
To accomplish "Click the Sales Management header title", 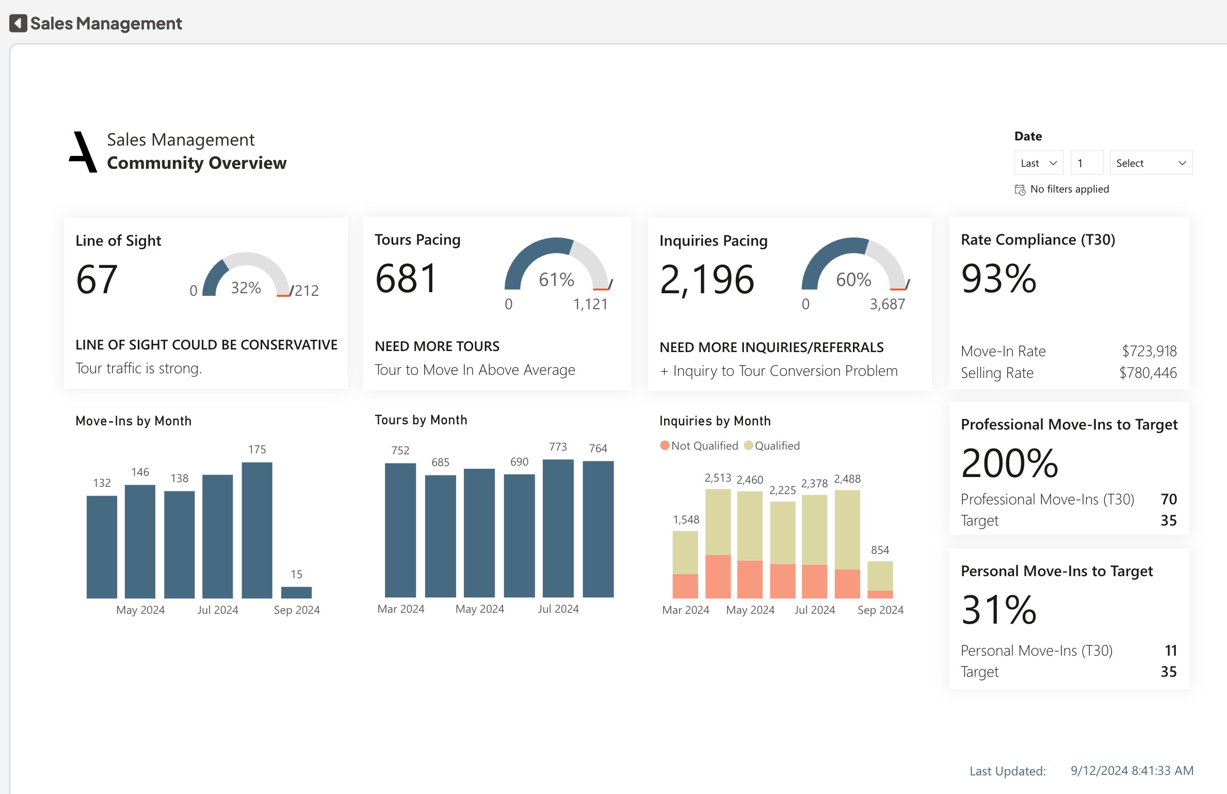I will pyautogui.click(x=106, y=23).
